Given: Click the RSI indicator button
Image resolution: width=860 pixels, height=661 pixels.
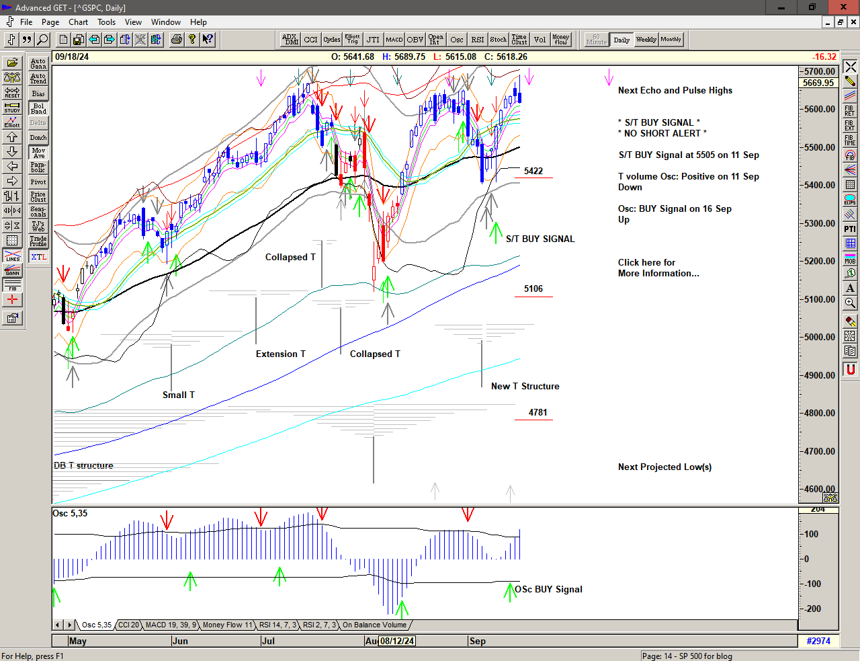Looking at the screenshot, I should 477,40.
